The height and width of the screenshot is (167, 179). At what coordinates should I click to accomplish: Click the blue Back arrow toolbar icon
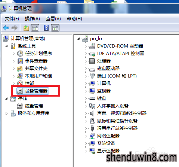pos(6,28)
